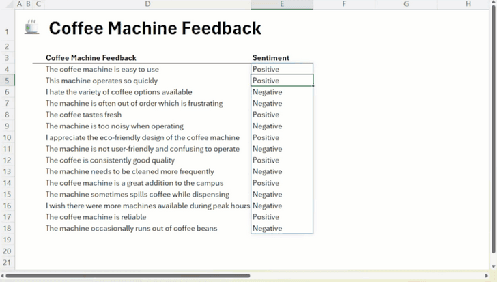This screenshot has height=282, width=497.
Task: Click the Negative sentiment for noisy machine row
Action: [267, 126]
